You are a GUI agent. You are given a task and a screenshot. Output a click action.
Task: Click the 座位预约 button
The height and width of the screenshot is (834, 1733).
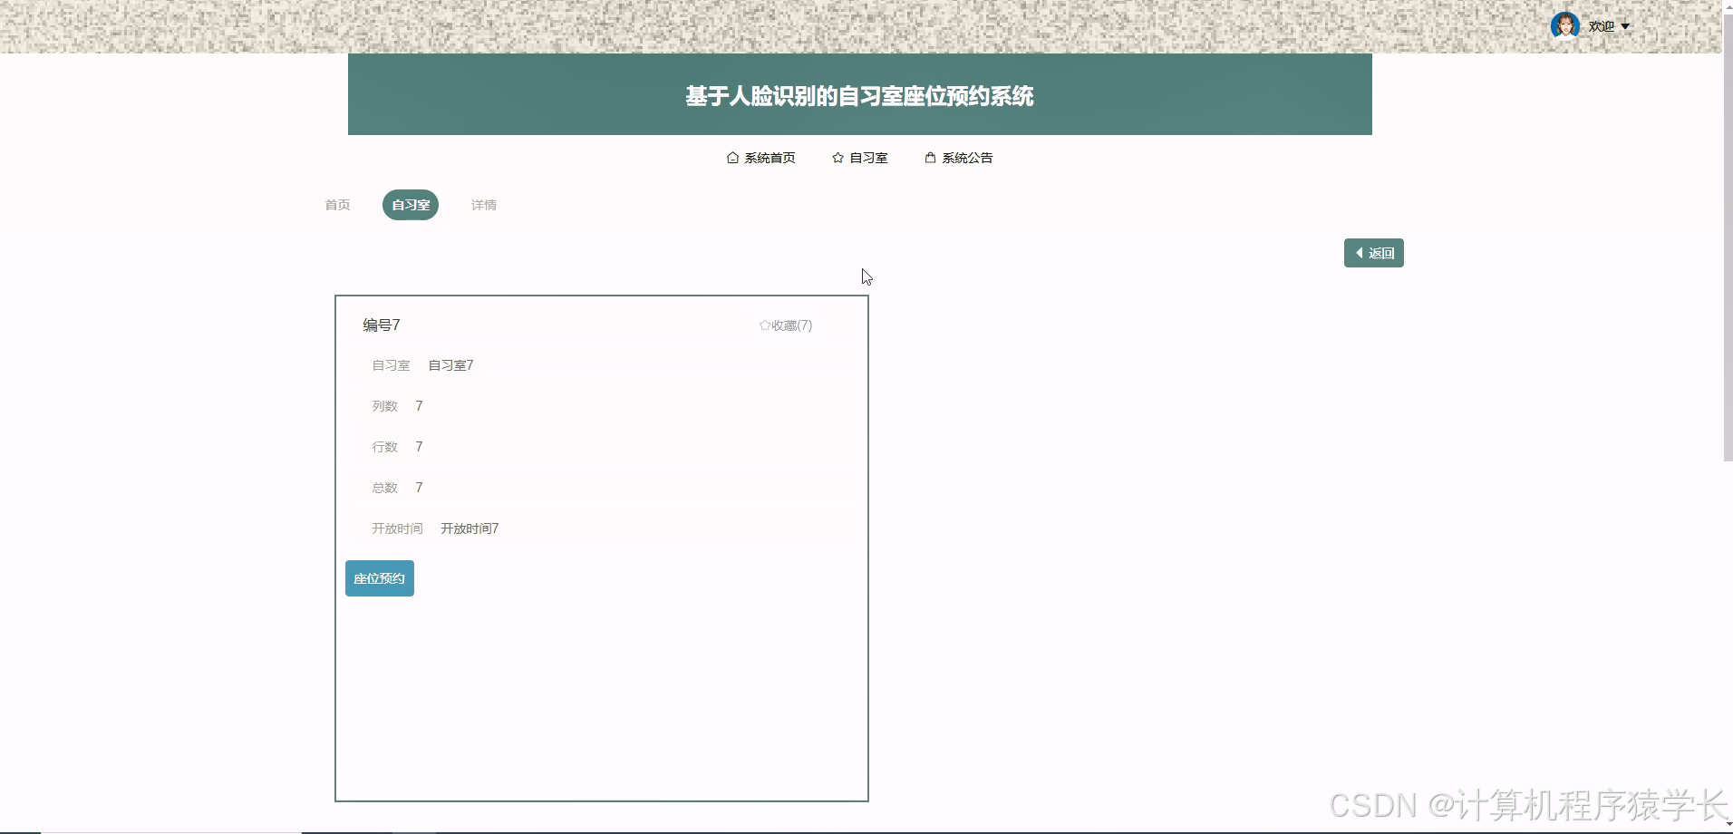point(380,578)
